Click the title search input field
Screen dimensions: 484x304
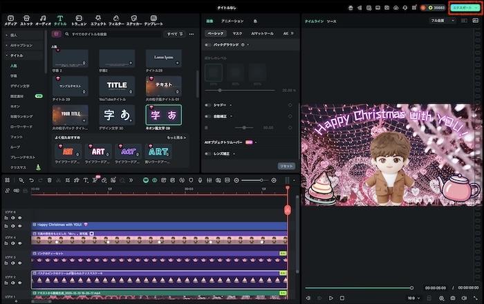[x=113, y=34]
